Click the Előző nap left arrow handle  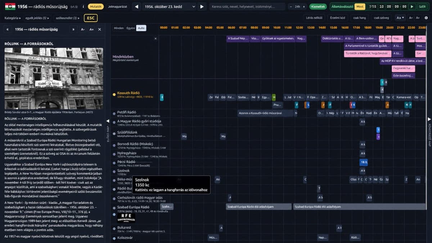pyautogui.click(x=107, y=121)
